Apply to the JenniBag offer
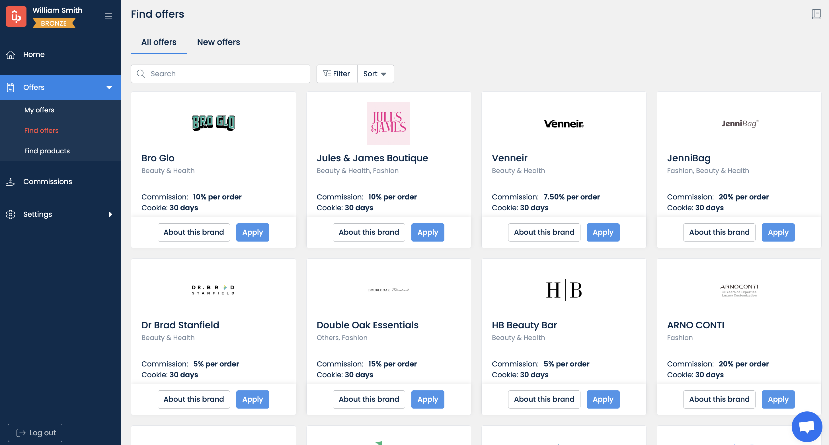829x445 pixels. [x=778, y=232]
